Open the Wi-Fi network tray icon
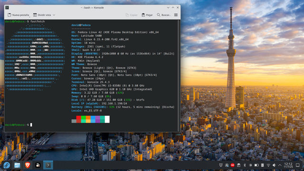The width and height of the screenshot is (304, 171). pyautogui.click(x=268, y=165)
